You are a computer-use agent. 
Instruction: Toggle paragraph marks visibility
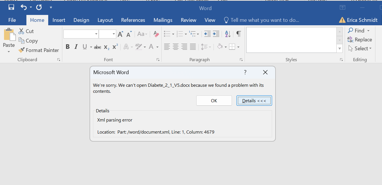pos(238,34)
